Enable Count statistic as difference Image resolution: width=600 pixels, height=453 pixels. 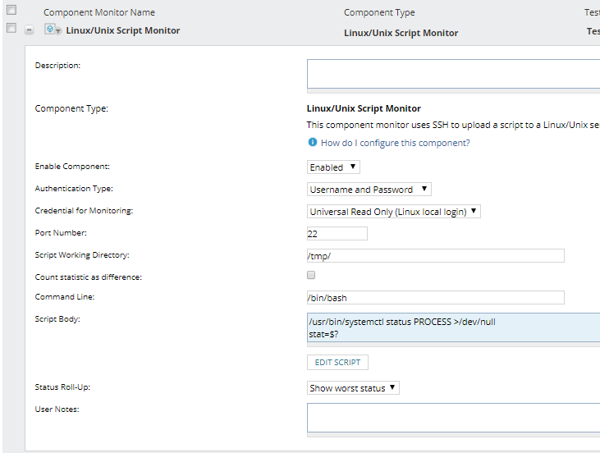[311, 276]
